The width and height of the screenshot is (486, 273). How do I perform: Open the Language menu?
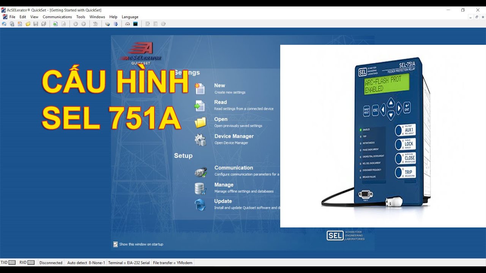point(130,17)
